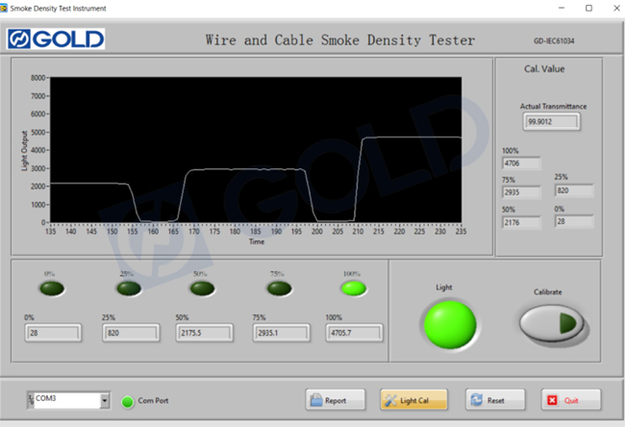This screenshot has height=427, width=625.
Task: Click inside the light output graph
Action: click(x=255, y=149)
